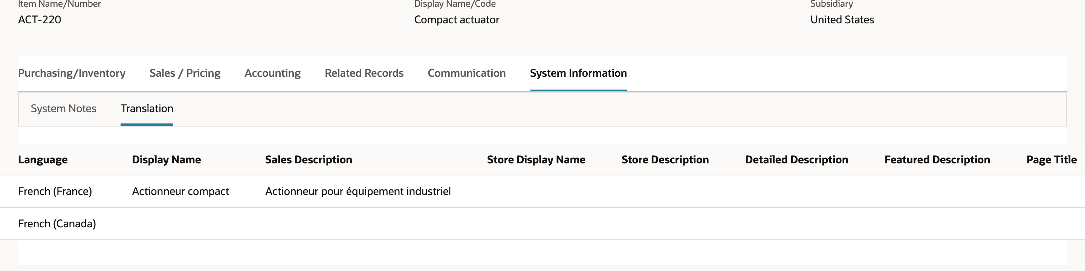Click the Display Name column header
The image size is (1085, 271).
click(167, 160)
